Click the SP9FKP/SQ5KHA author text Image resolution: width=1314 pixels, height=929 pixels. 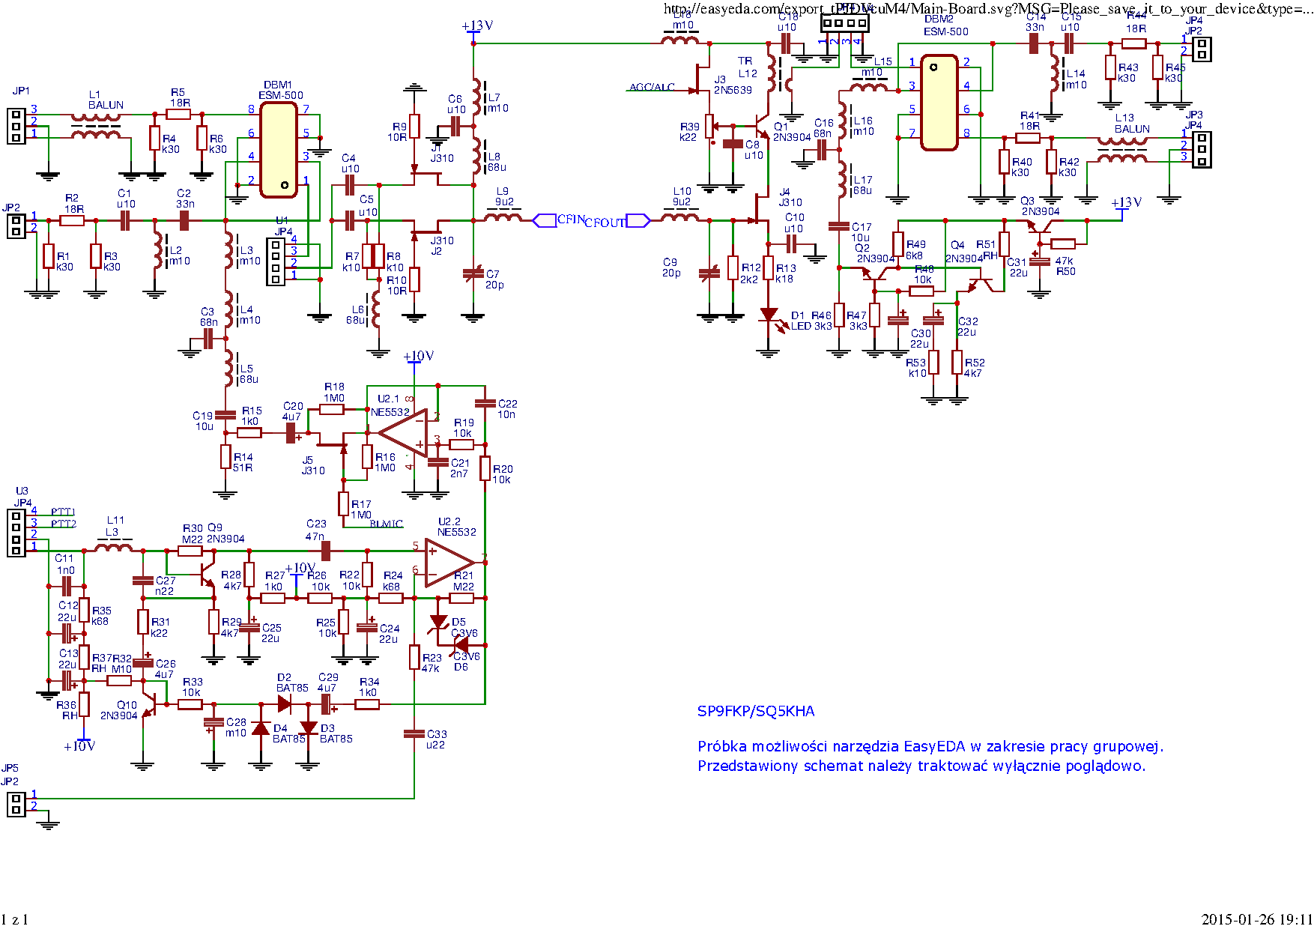pos(755,711)
